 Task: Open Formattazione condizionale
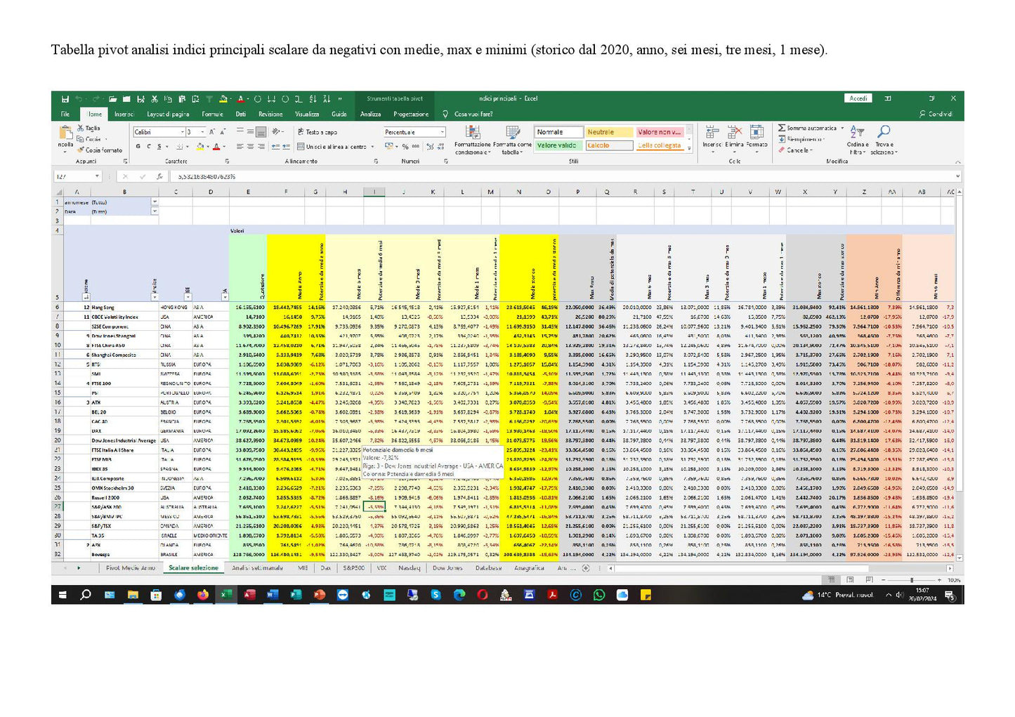click(x=473, y=140)
